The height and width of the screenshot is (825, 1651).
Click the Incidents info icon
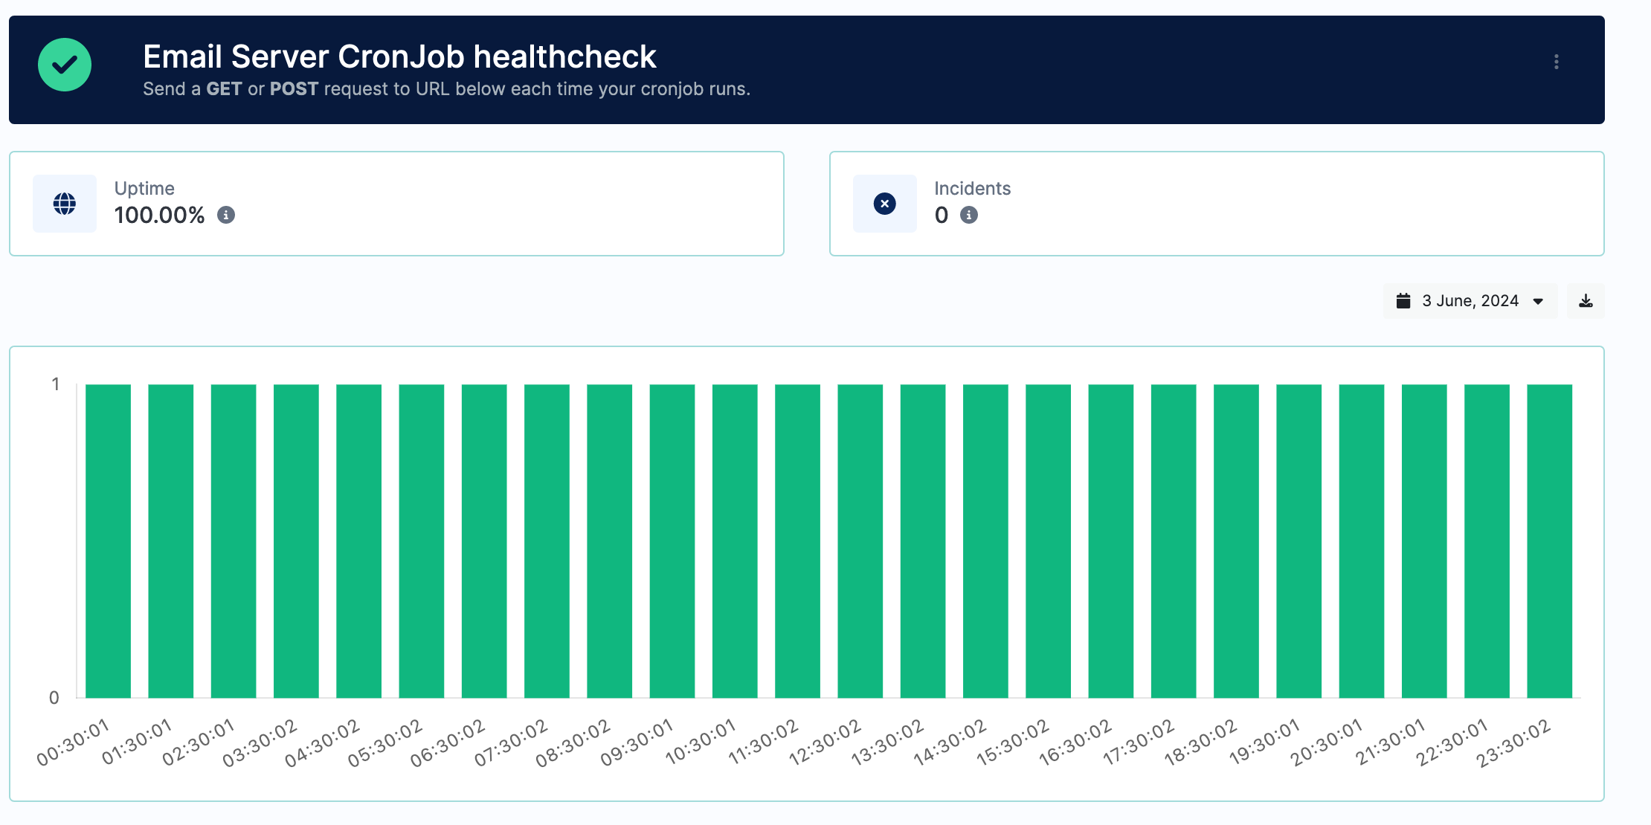tap(969, 216)
